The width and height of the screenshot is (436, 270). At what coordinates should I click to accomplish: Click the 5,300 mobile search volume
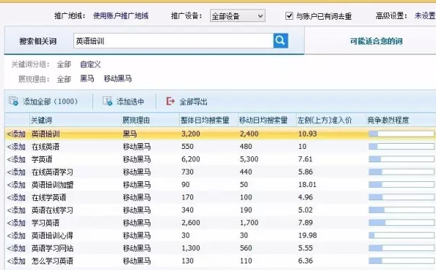coord(249,159)
